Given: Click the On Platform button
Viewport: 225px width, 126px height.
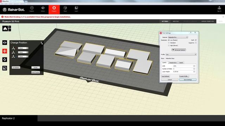Looking at the screenshot, I should pos(16,68).
